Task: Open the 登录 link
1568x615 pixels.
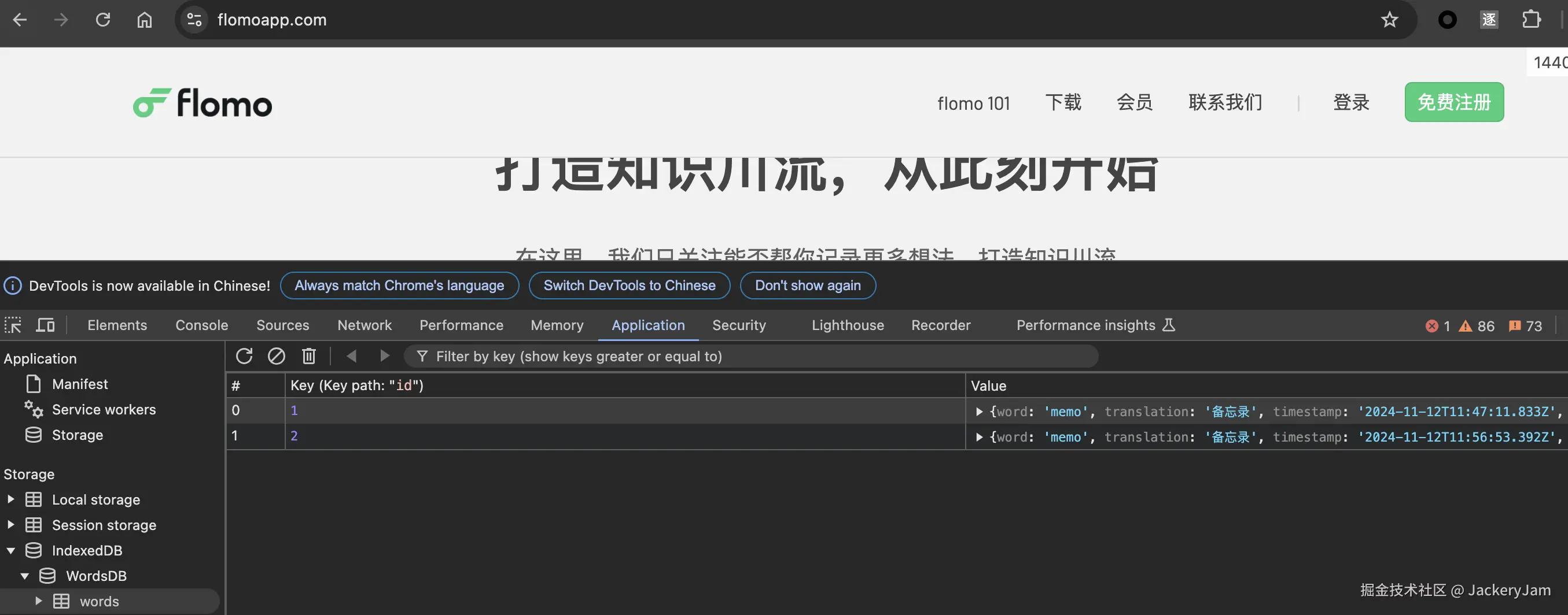Action: [x=1350, y=102]
